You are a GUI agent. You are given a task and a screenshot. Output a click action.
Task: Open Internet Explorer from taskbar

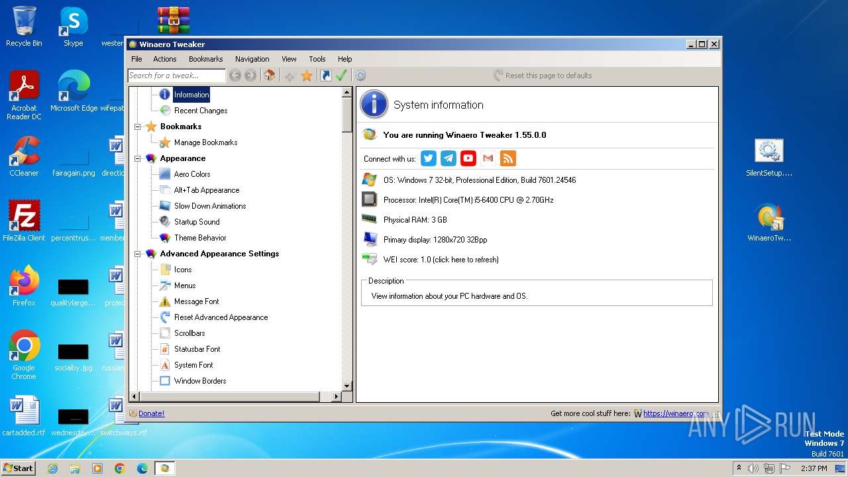coord(52,468)
